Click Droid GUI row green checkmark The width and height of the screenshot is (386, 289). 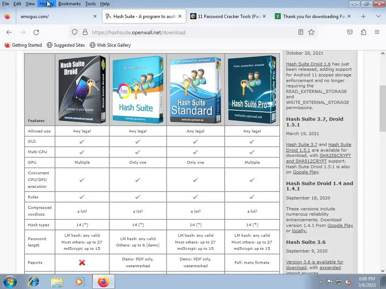click(x=82, y=141)
